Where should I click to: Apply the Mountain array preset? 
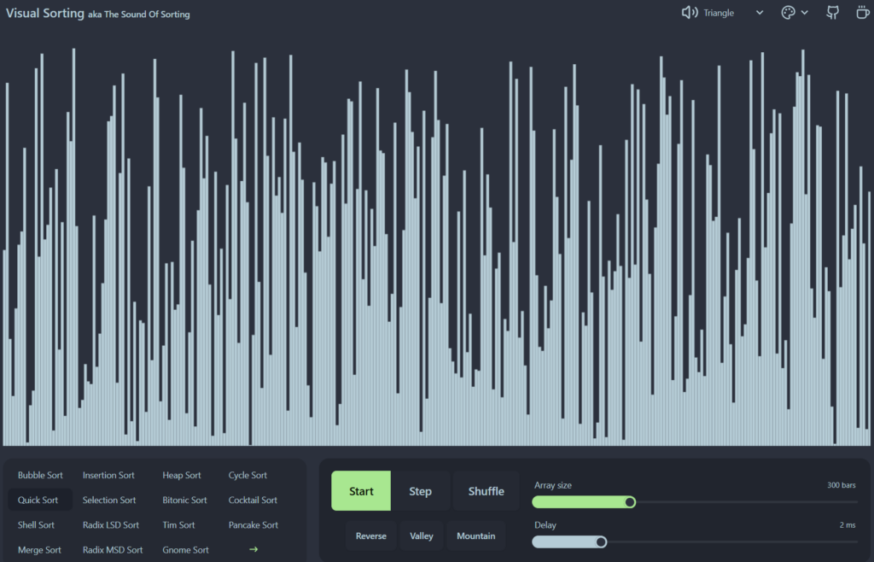point(475,536)
